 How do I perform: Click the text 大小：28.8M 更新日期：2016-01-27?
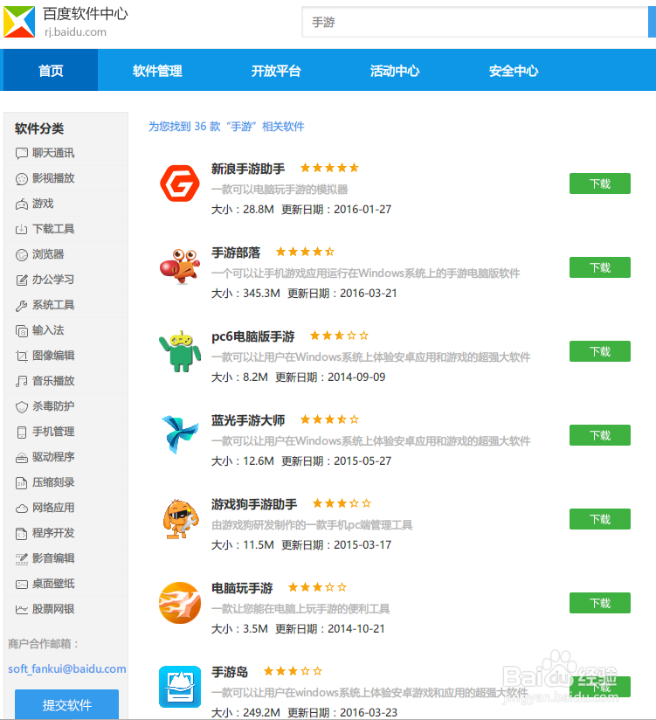301,210
